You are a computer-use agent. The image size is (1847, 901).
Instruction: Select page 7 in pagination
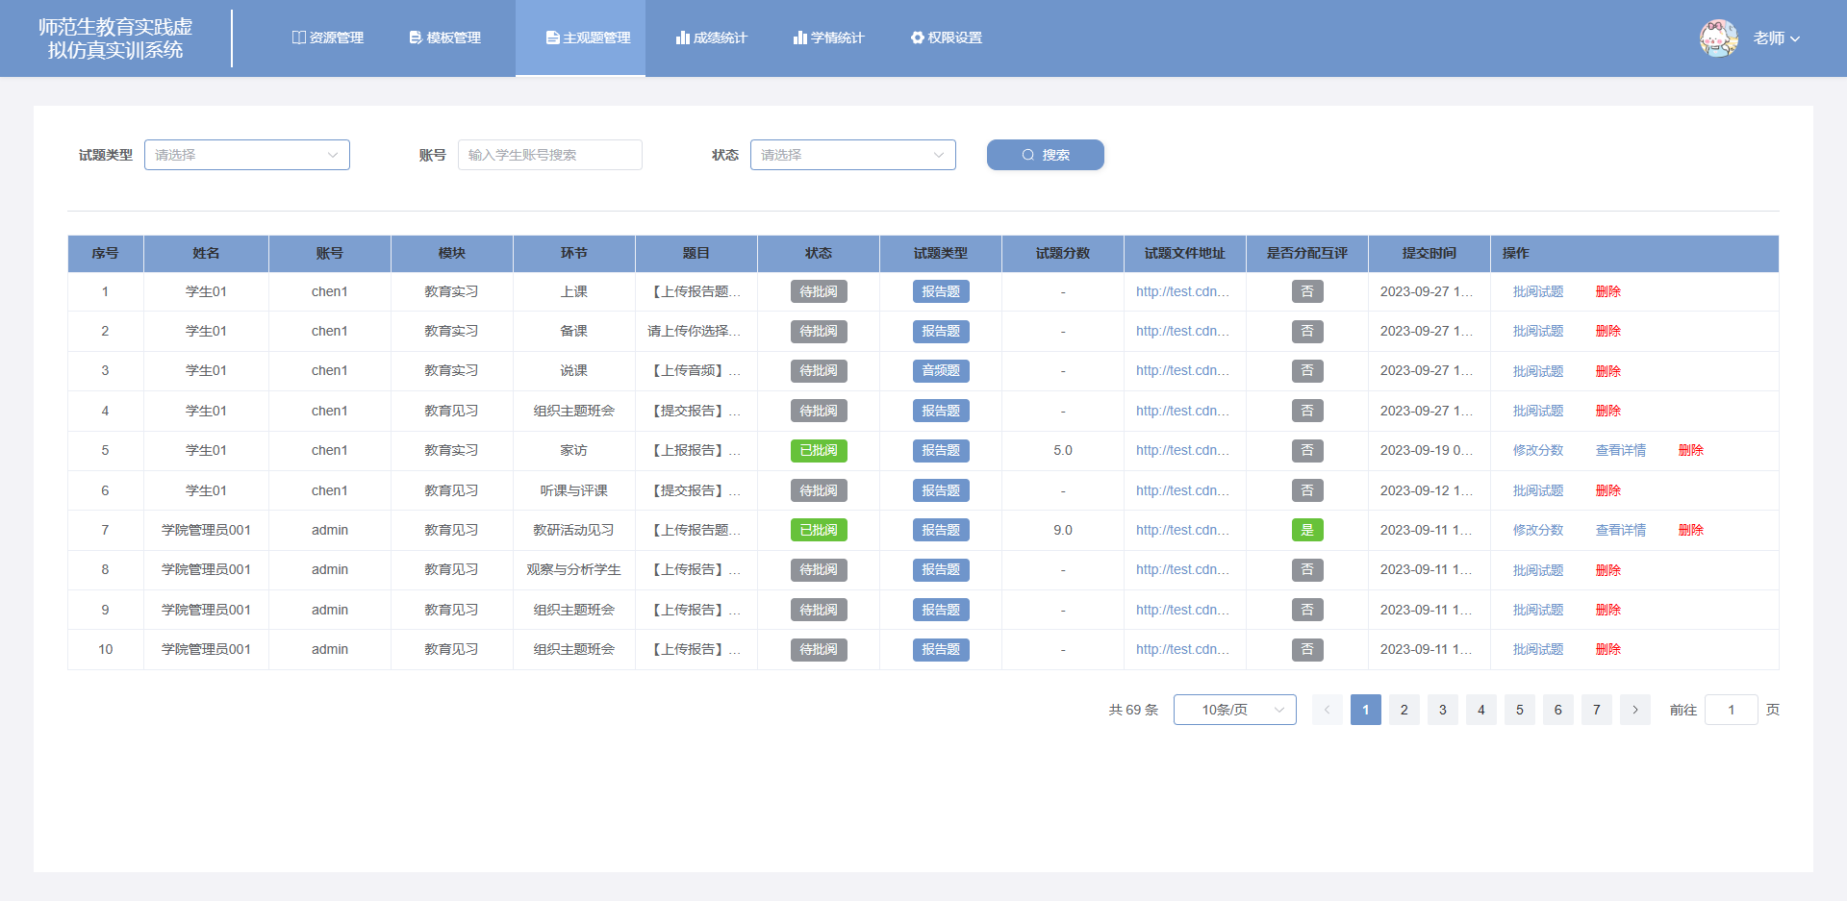(1597, 710)
